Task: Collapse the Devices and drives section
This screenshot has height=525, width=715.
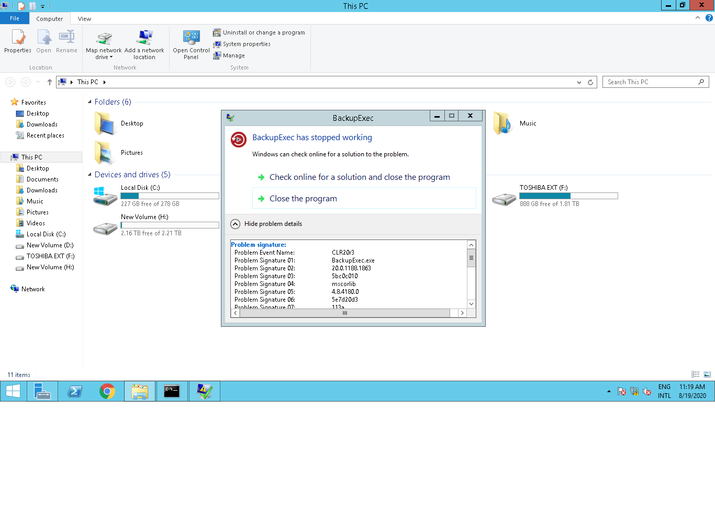Action: tap(90, 175)
